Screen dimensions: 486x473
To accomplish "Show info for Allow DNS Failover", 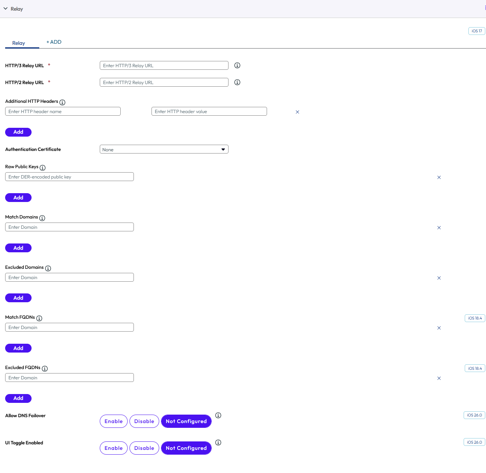I will [x=218, y=415].
